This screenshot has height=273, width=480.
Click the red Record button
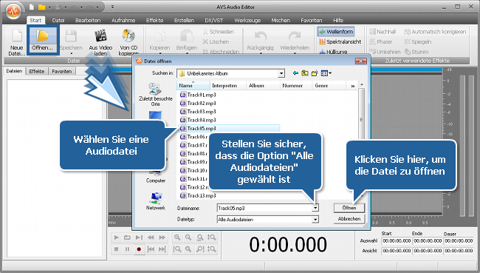point(139,249)
